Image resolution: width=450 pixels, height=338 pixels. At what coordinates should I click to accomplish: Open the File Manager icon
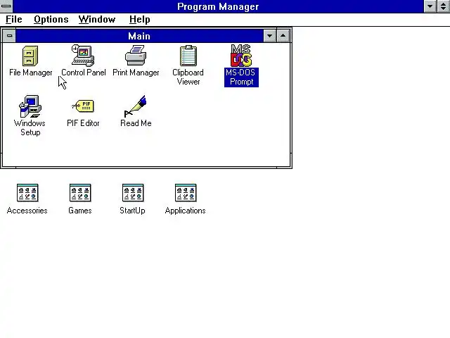30,56
